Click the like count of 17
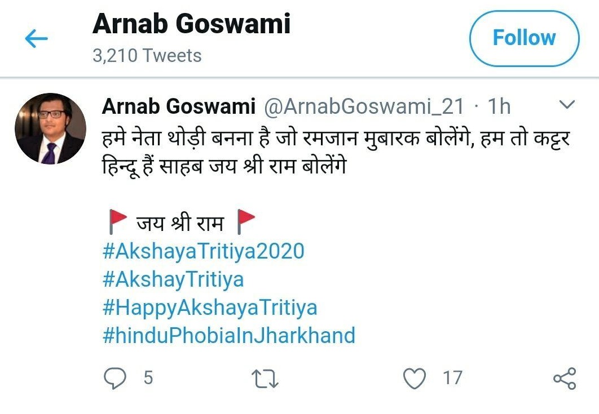The height and width of the screenshot is (414, 599). pos(452,378)
